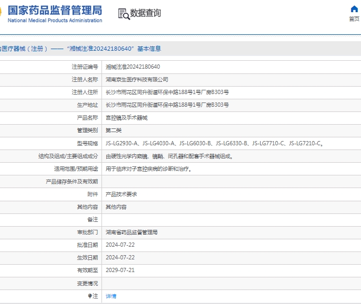This screenshot has width=361, height=308.
Task: Click National Medical Products Administration text
Action: [55, 20]
